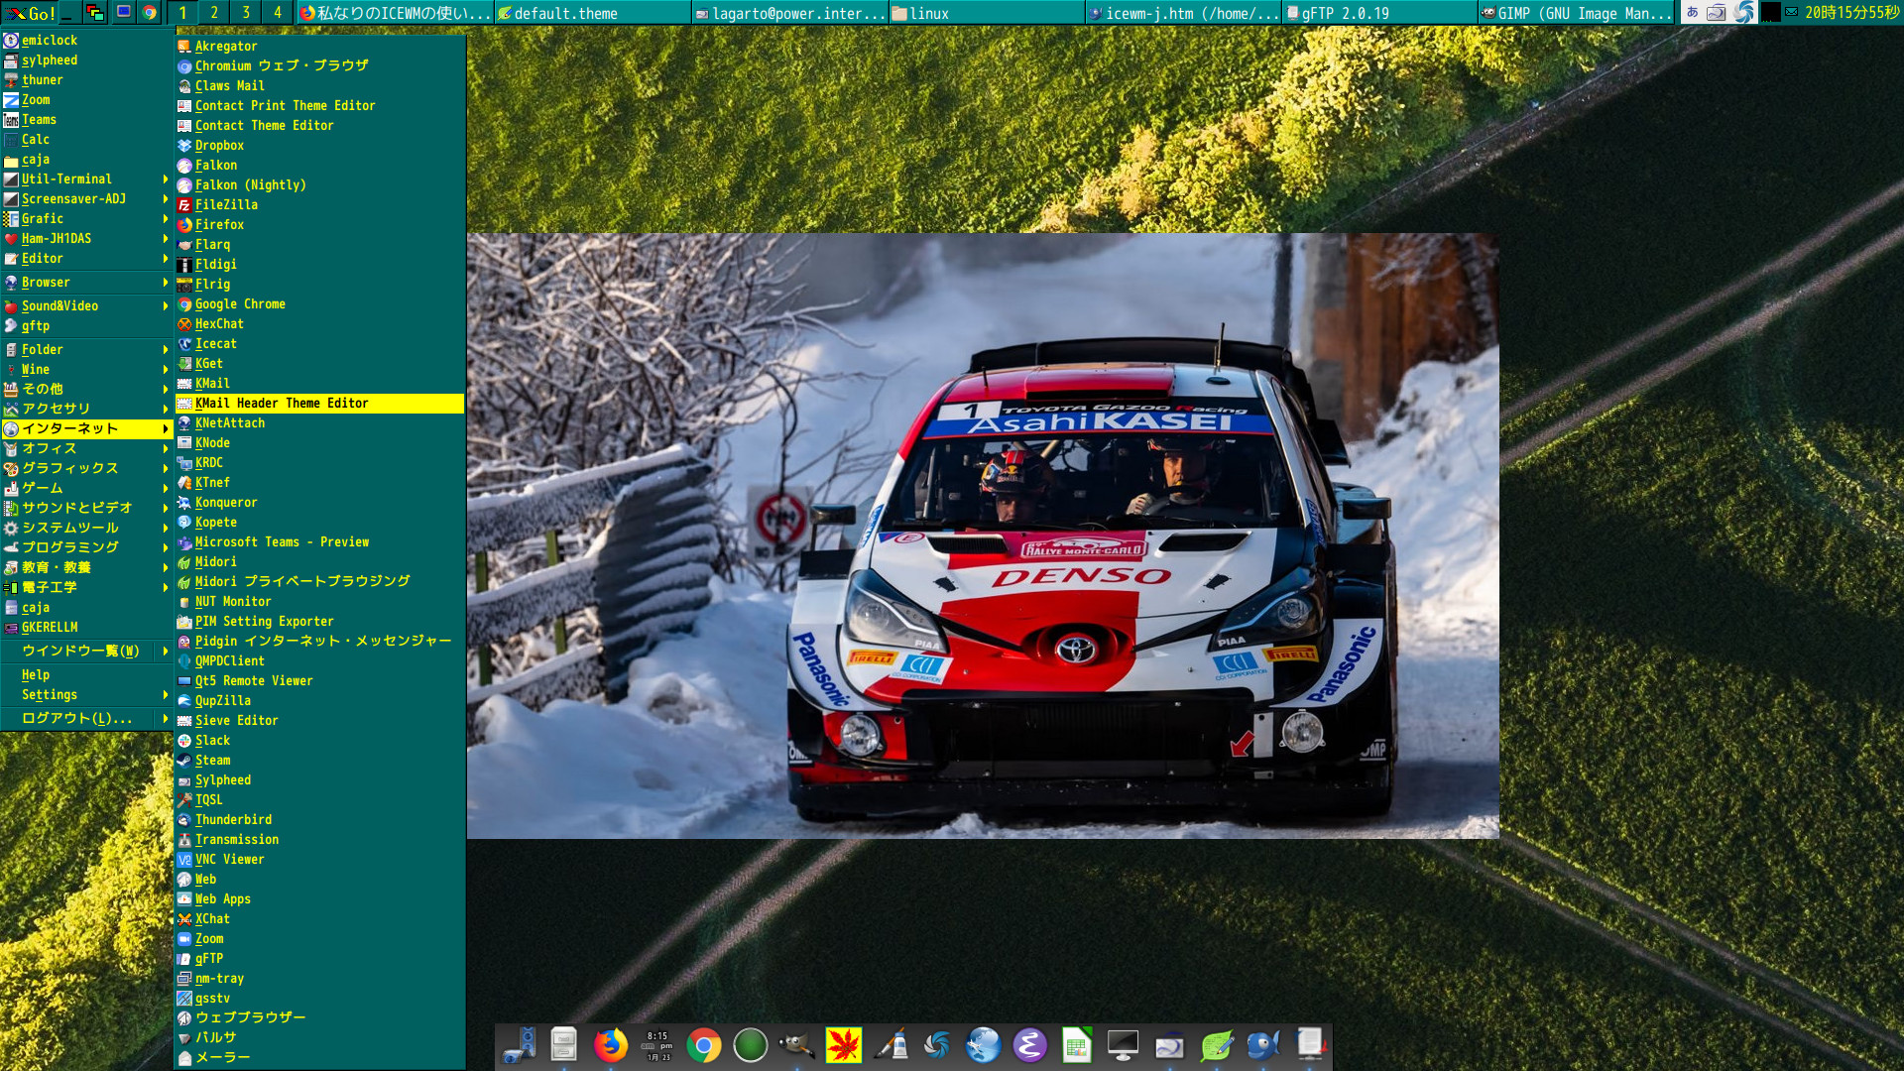Open Emacs from the purple dock icon
The image size is (1904, 1071).
click(x=1029, y=1045)
